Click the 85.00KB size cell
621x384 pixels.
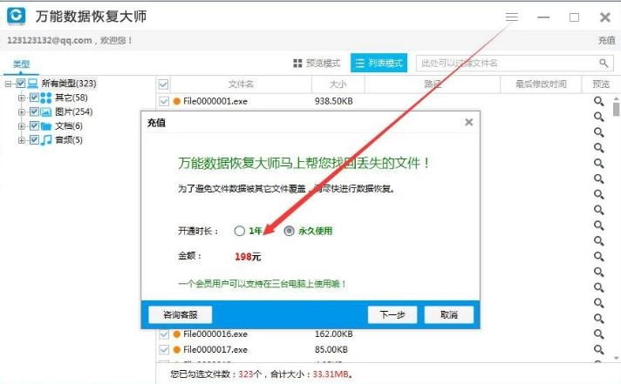[x=331, y=349]
